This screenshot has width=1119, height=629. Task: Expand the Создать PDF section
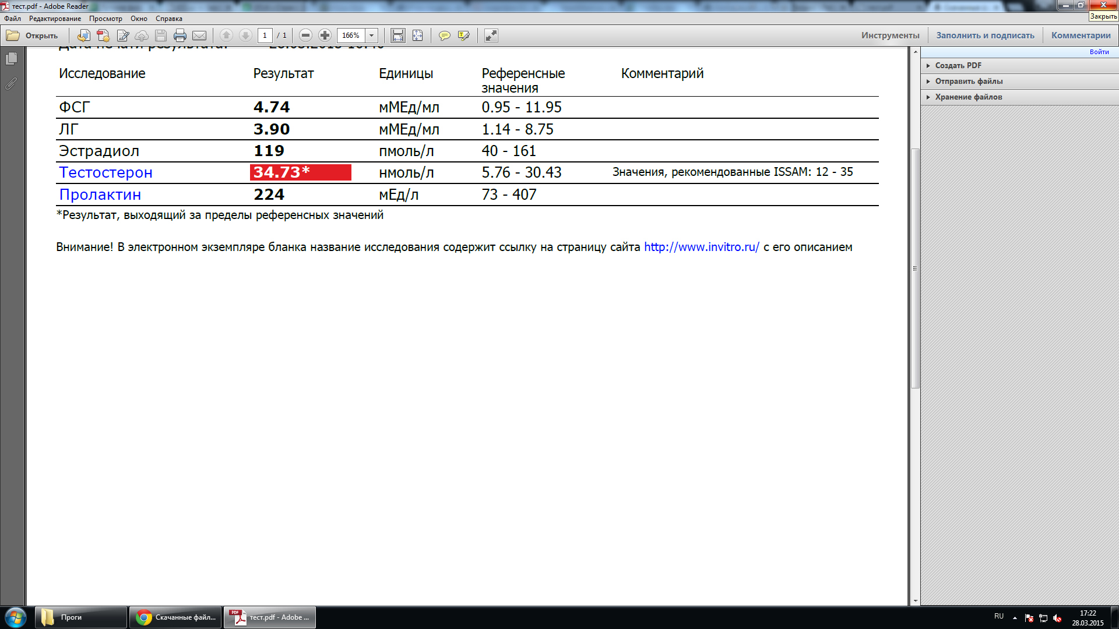pyautogui.click(x=958, y=65)
